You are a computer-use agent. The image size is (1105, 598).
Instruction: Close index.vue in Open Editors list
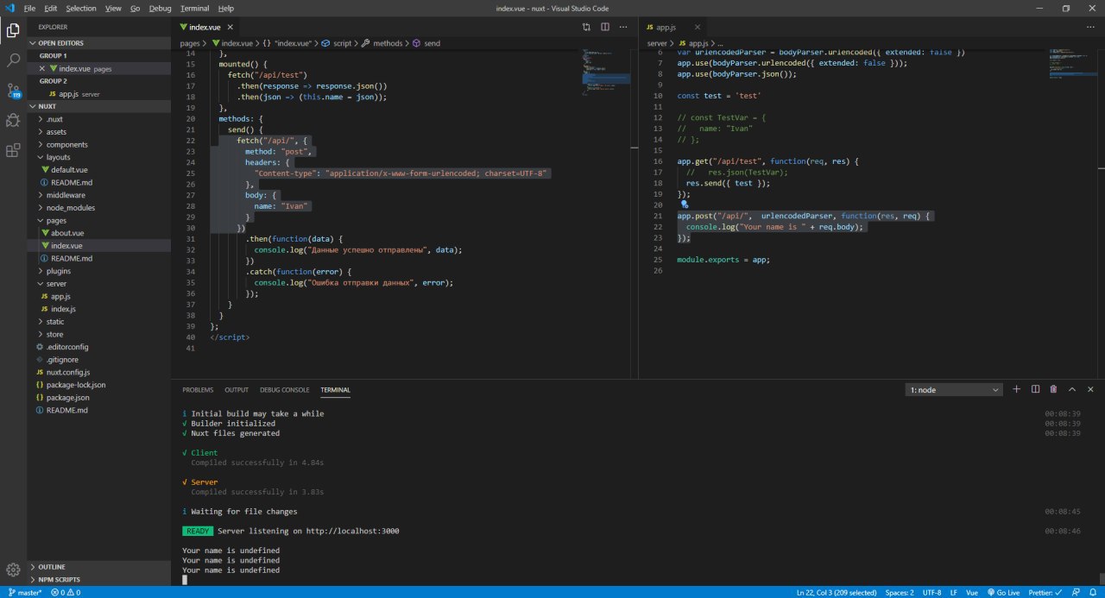[41, 68]
